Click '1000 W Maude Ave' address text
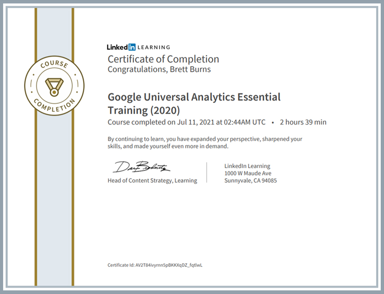The width and height of the screenshot is (384, 294). tap(248, 173)
